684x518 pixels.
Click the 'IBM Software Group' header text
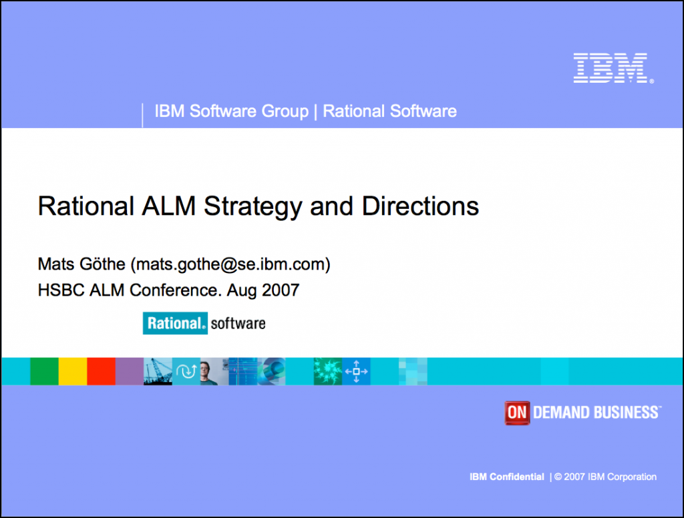[231, 111]
